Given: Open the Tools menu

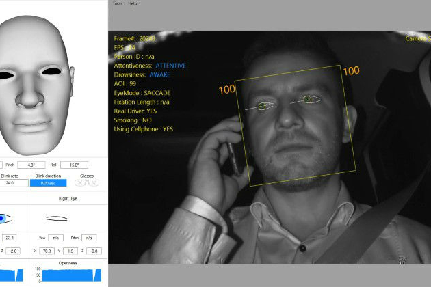Looking at the screenshot, I should (118, 3).
